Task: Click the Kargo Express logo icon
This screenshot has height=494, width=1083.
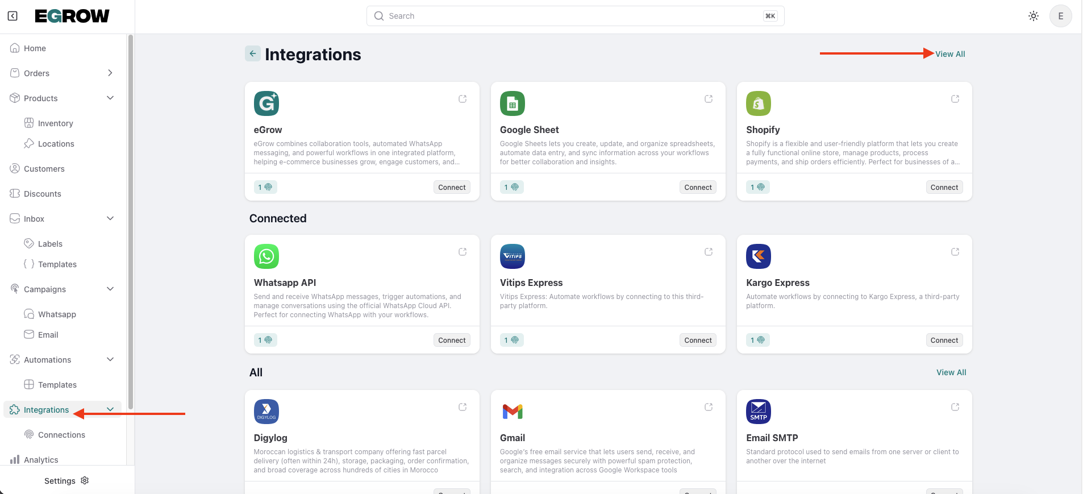Action: click(x=758, y=256)
